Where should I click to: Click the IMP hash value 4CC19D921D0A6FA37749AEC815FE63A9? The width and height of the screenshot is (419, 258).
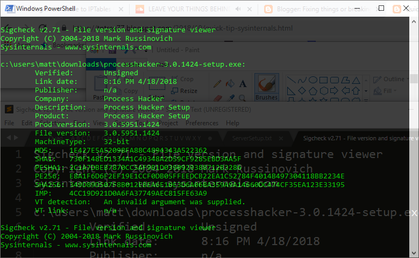pyautogui.click(x=138, y=193)
